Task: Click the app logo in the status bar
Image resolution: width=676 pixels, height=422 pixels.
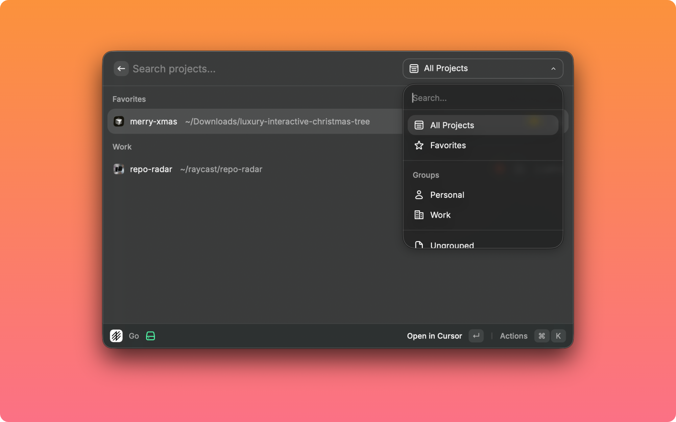Action: click(x=116, y=336)
